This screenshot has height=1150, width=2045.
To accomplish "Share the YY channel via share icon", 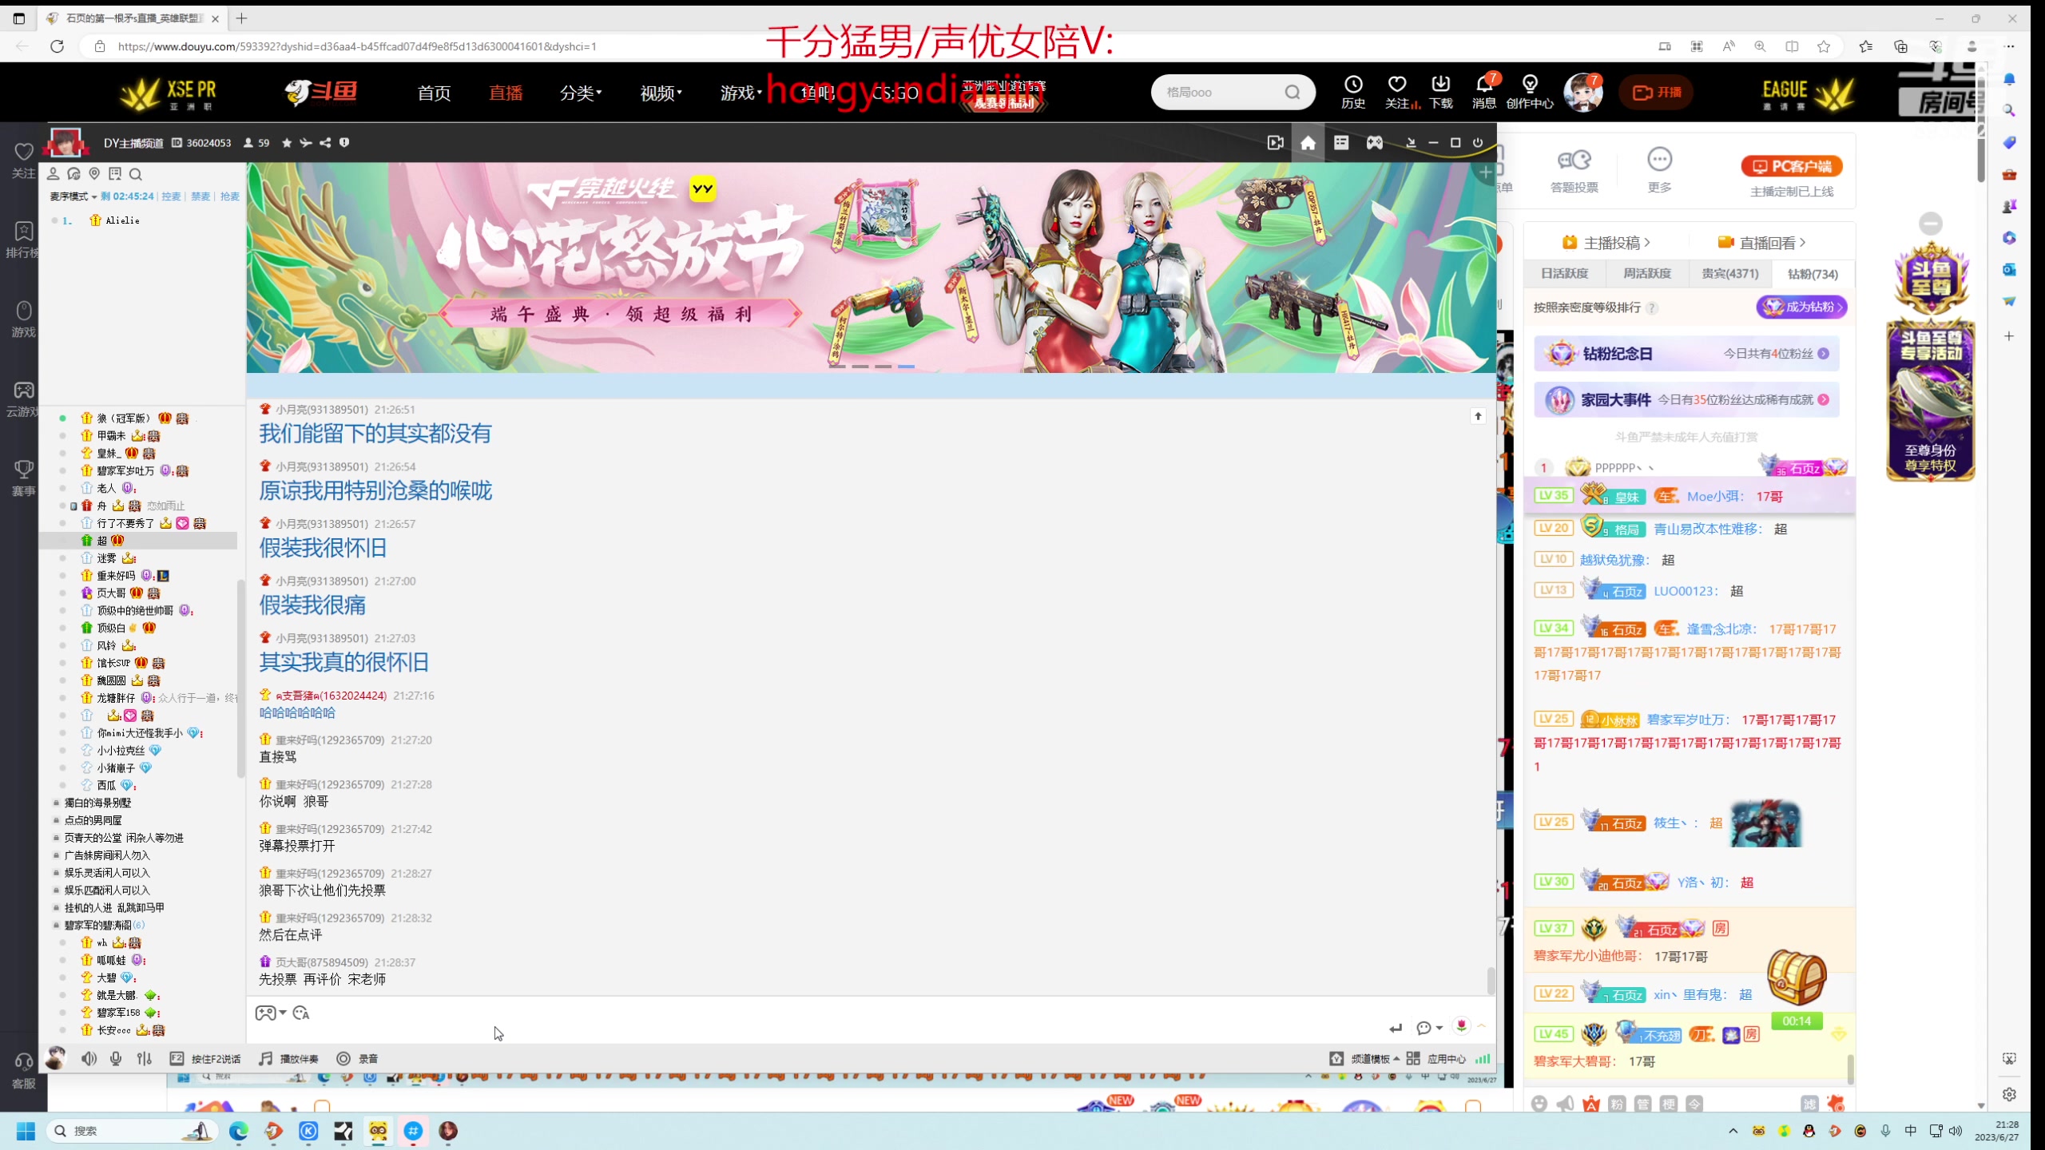I will point(325,143).
